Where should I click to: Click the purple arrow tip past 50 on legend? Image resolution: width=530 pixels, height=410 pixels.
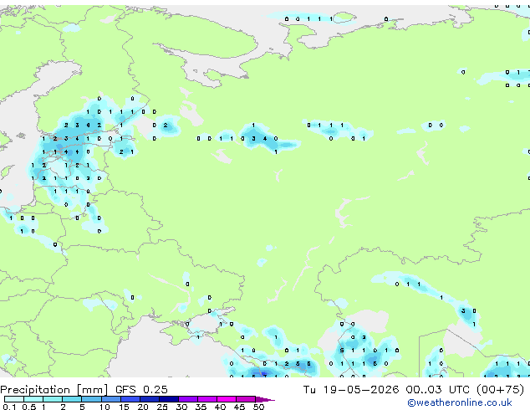pos(265,399)
